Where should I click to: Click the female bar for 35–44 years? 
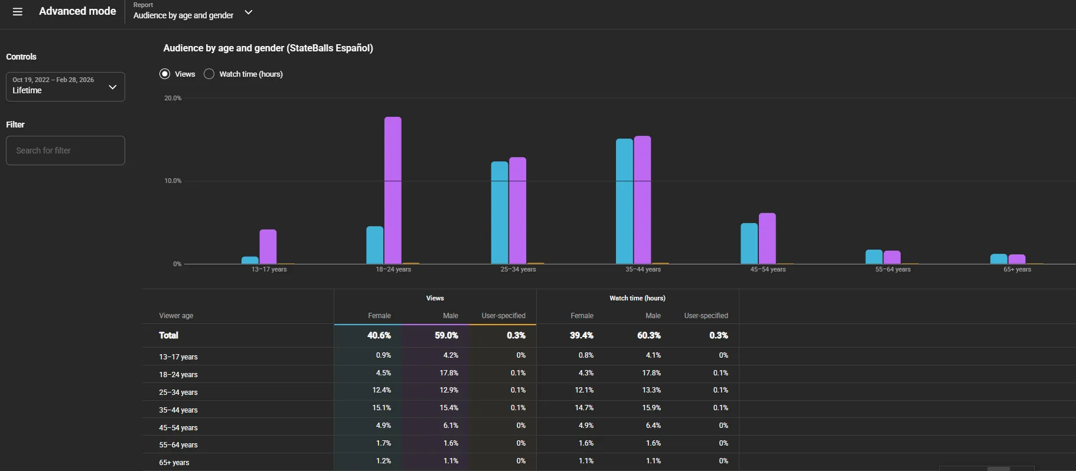coord(624,201)
